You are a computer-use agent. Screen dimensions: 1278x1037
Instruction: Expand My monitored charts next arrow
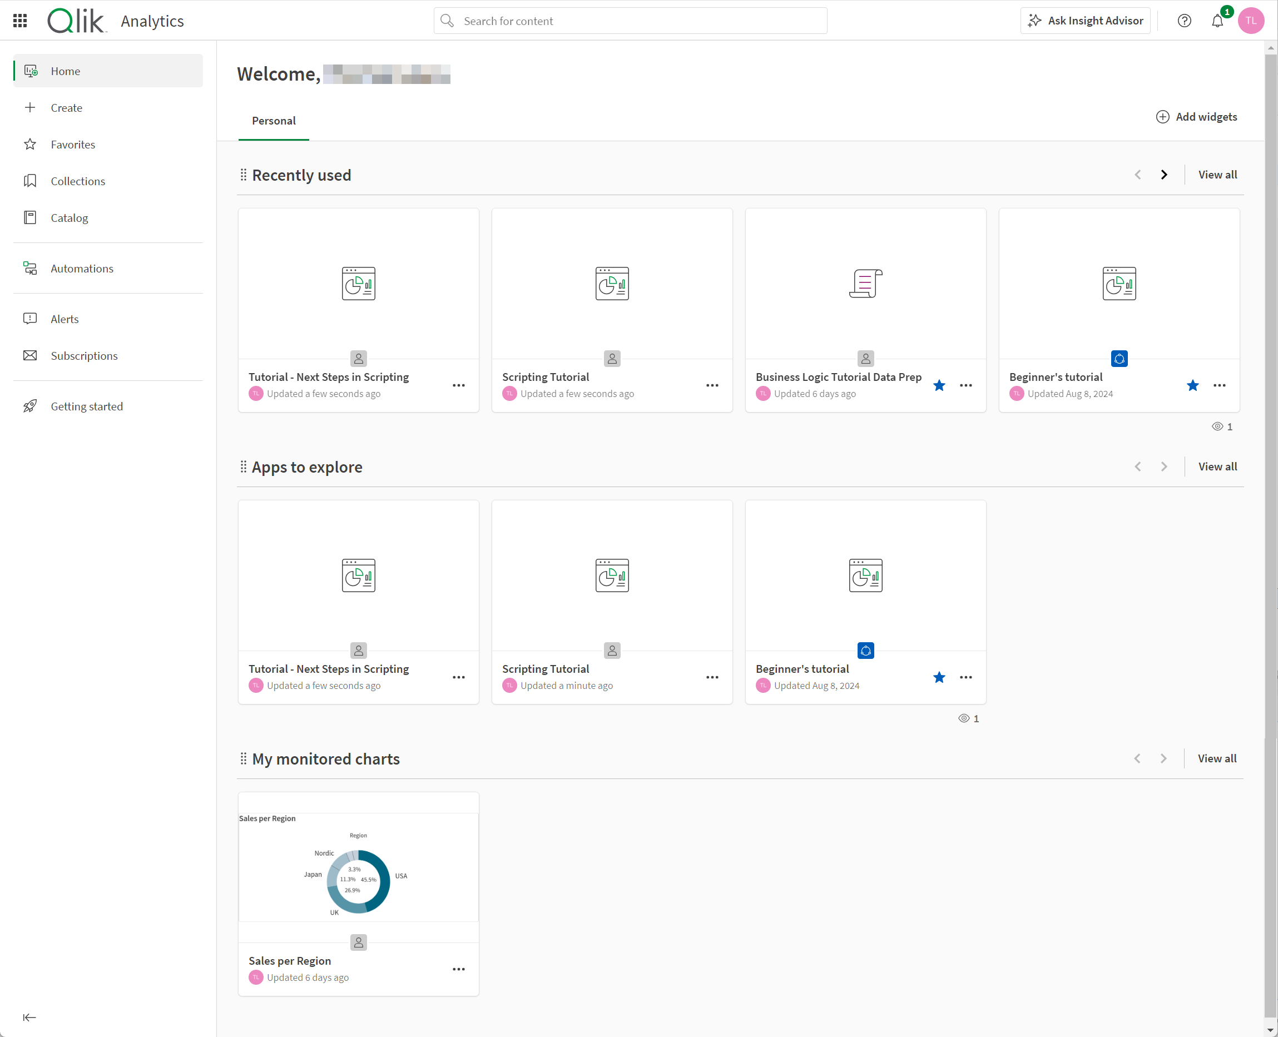click(1163, 758)
